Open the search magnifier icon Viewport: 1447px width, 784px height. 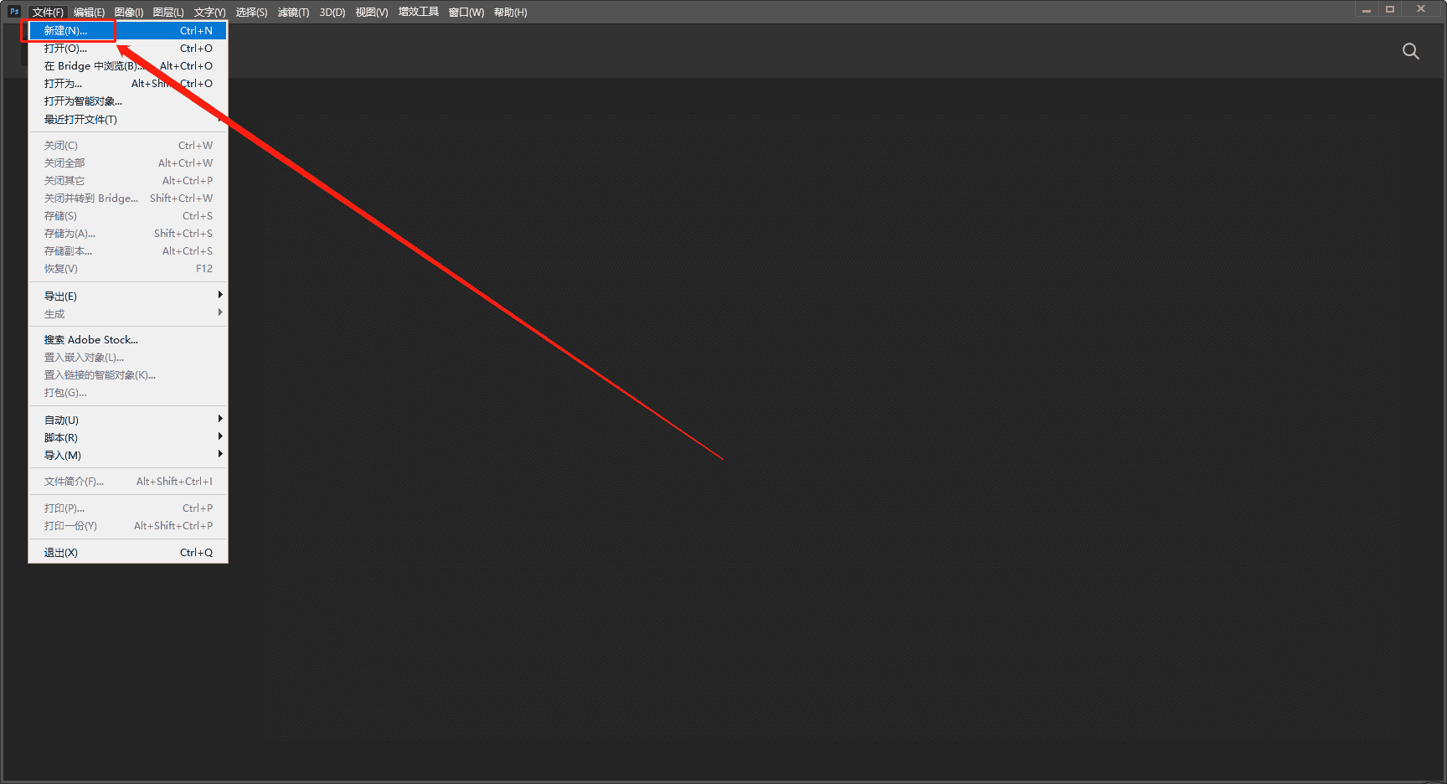[1411, 51]
